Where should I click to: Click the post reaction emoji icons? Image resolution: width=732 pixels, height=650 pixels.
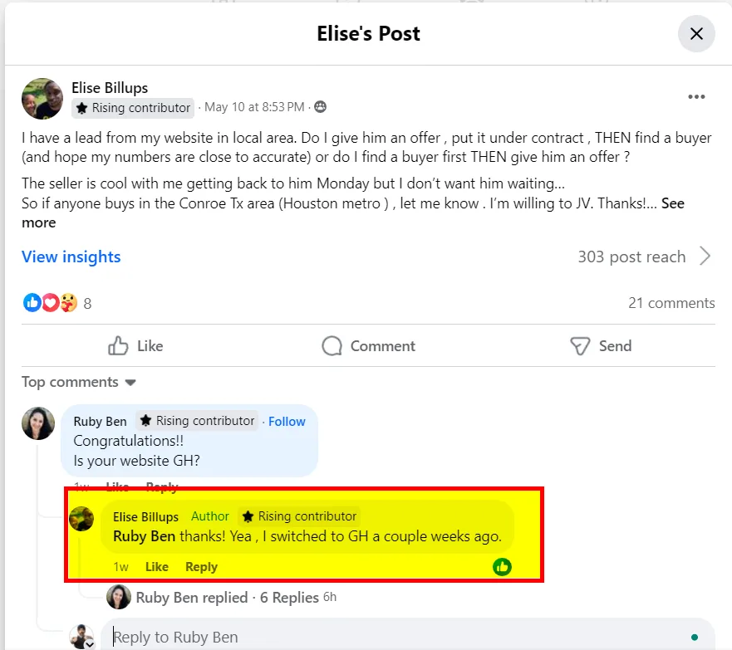click(x=50, y=303)
